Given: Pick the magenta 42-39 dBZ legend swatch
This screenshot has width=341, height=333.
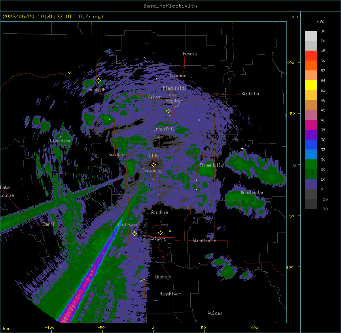Looking at the screenshot, I should tap(311, 125).
